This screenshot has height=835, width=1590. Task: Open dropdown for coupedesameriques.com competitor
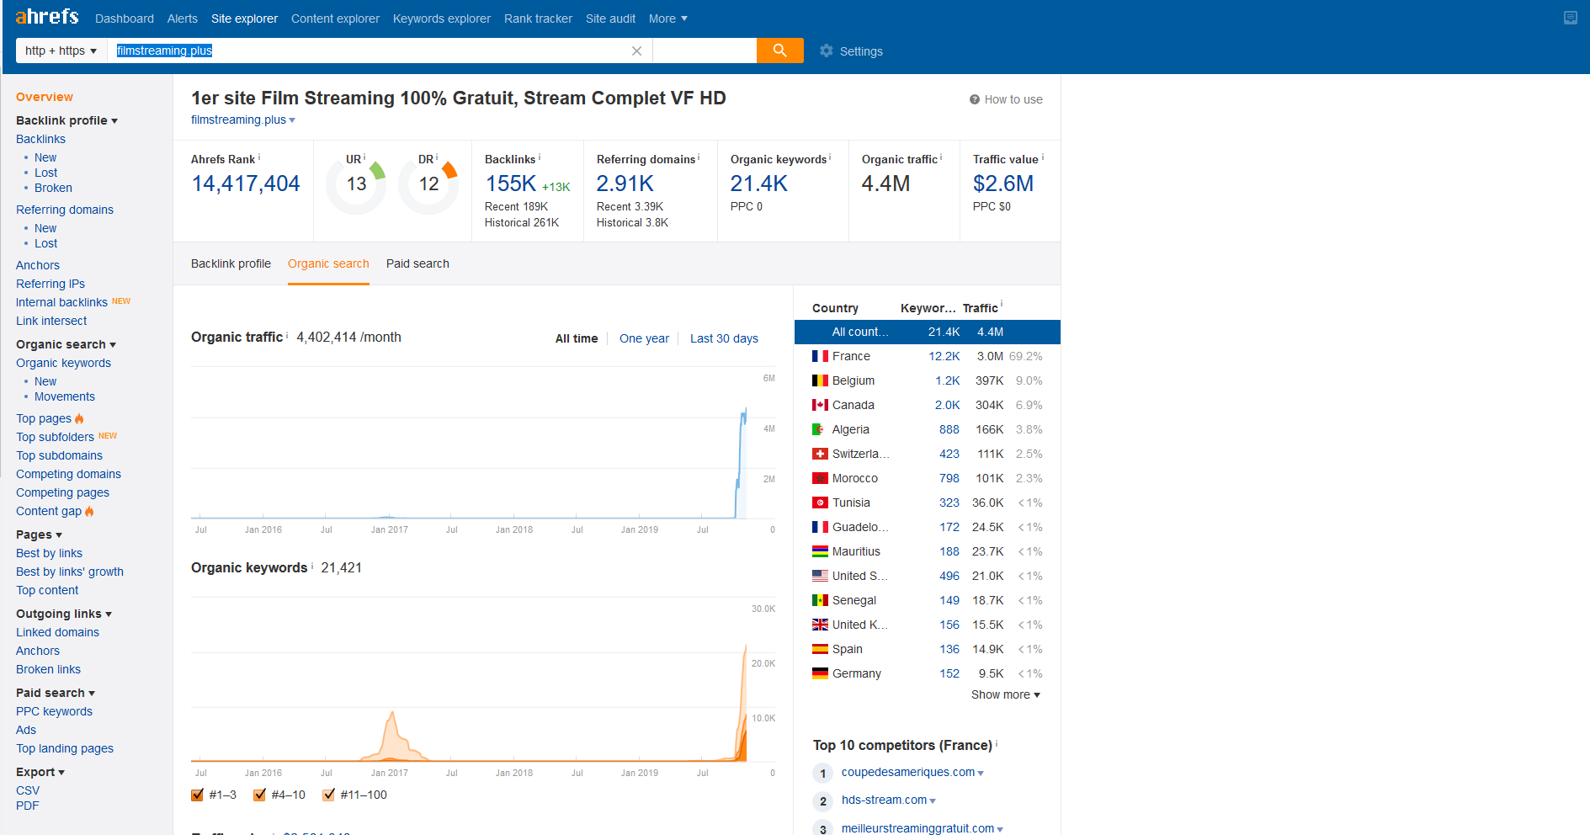click(x=981, y=773)
